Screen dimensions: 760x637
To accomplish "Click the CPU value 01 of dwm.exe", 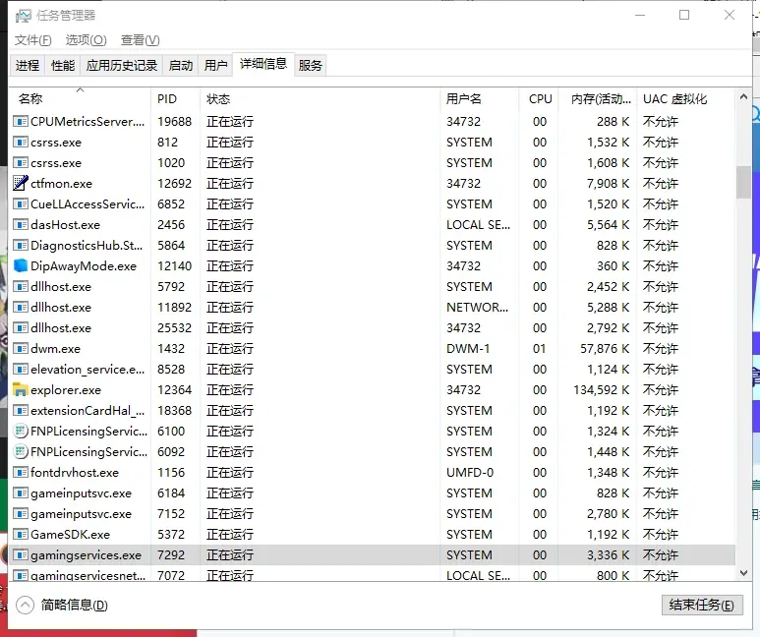I will click(x=540, y=349).
